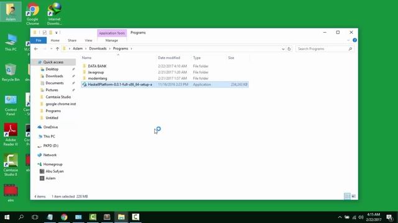
Task: Select Abu Sufyan under Homegroup
Action: [x=55, y=171]
